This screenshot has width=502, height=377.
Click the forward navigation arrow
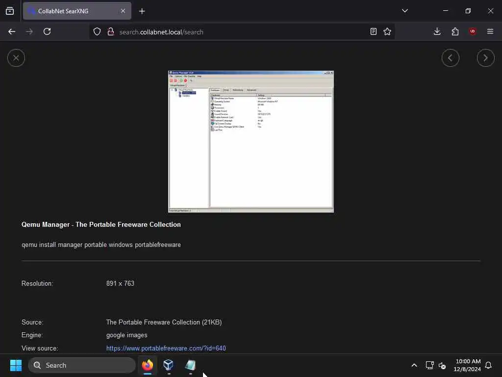[x=29, y=31]
